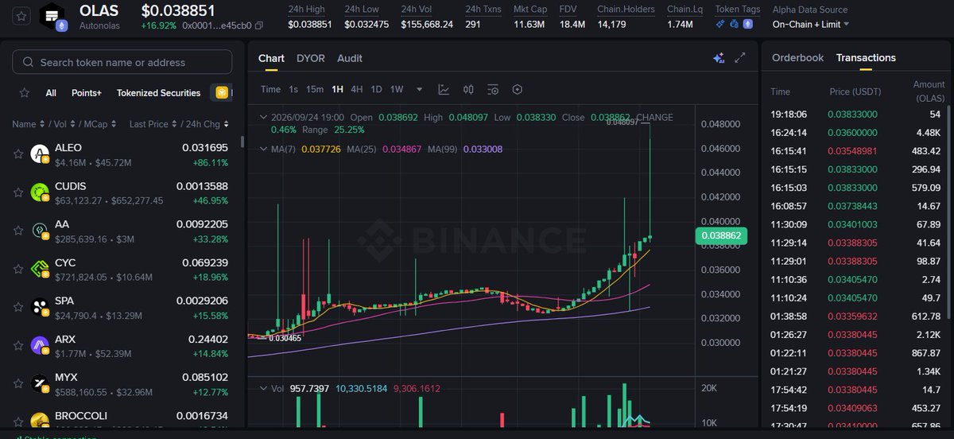Show favorites list star filter
Screen dimensions: 954x439
[x=25, y=93]
